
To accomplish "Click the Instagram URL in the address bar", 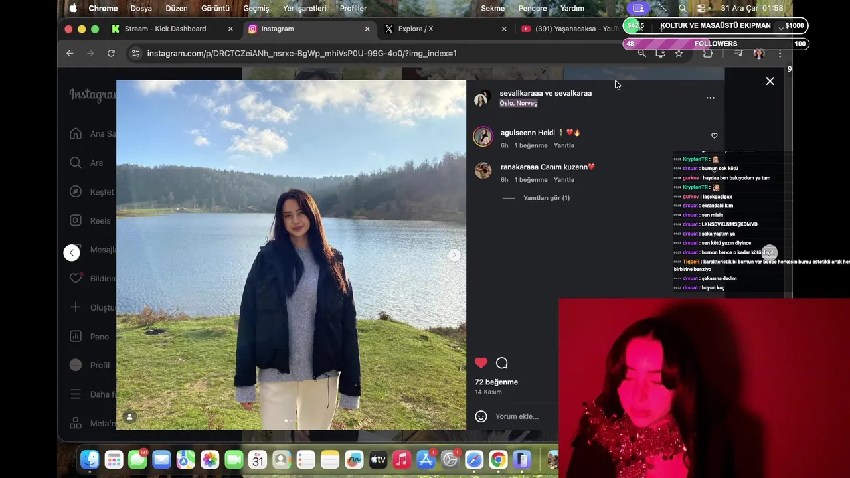I will [302, 53].
